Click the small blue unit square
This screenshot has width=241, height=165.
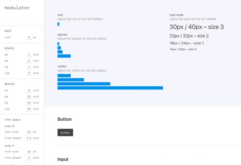(58, 24)
